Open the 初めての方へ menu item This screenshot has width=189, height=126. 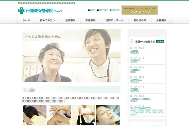(x=48, y=20)
